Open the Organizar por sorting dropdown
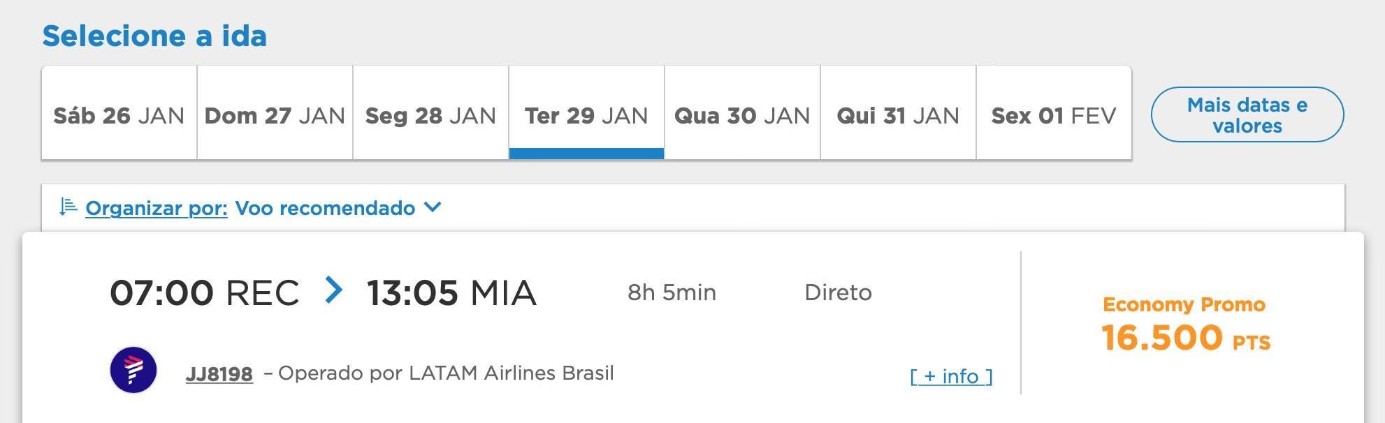This screenshot has width=1385, height=423. 157,208
